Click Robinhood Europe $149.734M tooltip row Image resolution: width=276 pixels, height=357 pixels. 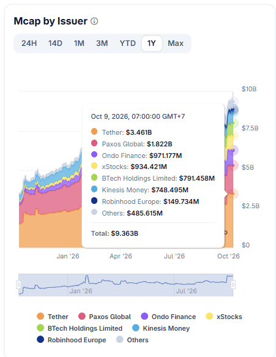click(x=145, y=201)
